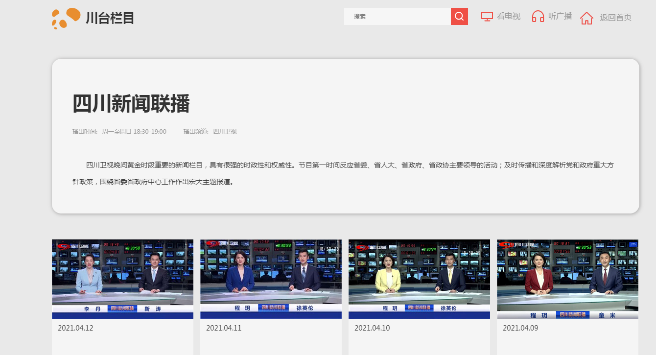656x355 pixels.
Task: Click the program description paragraph
Action: pos(343,173)
